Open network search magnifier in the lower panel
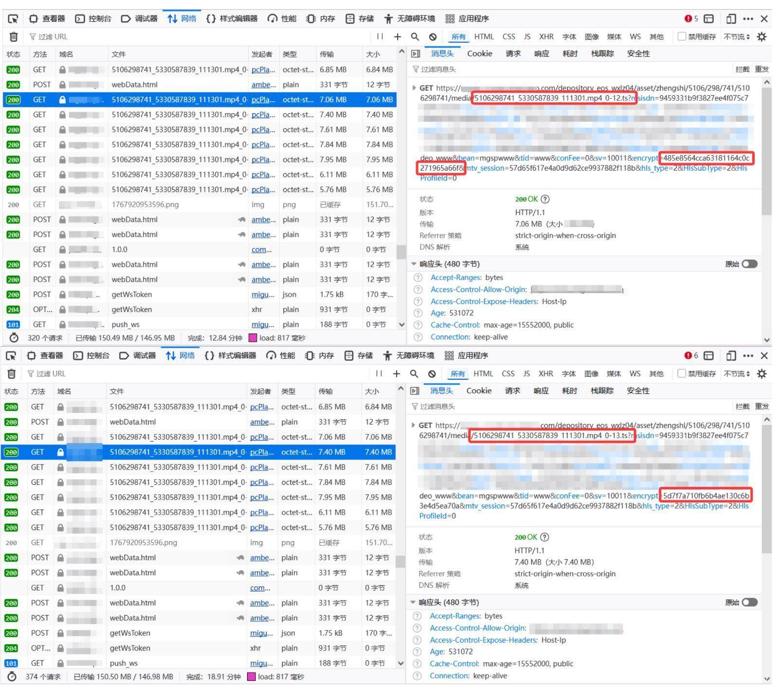773x688 pixels. (x=414, y=373)
